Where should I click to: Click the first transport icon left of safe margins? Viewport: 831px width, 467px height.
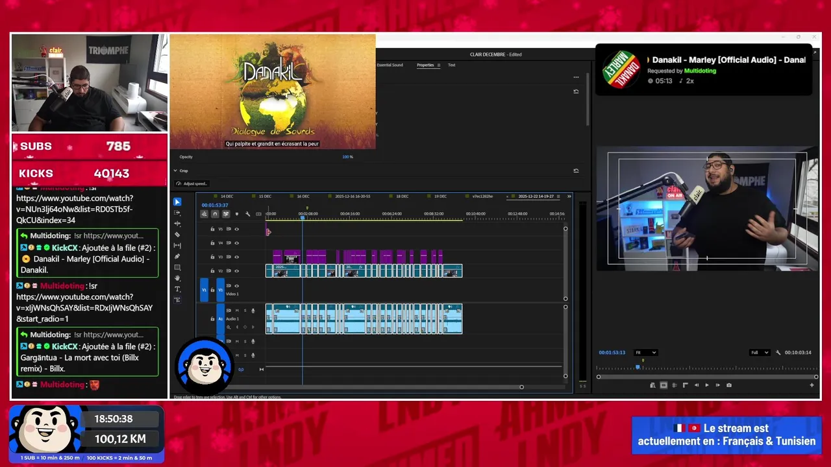(x=652, y=385)
